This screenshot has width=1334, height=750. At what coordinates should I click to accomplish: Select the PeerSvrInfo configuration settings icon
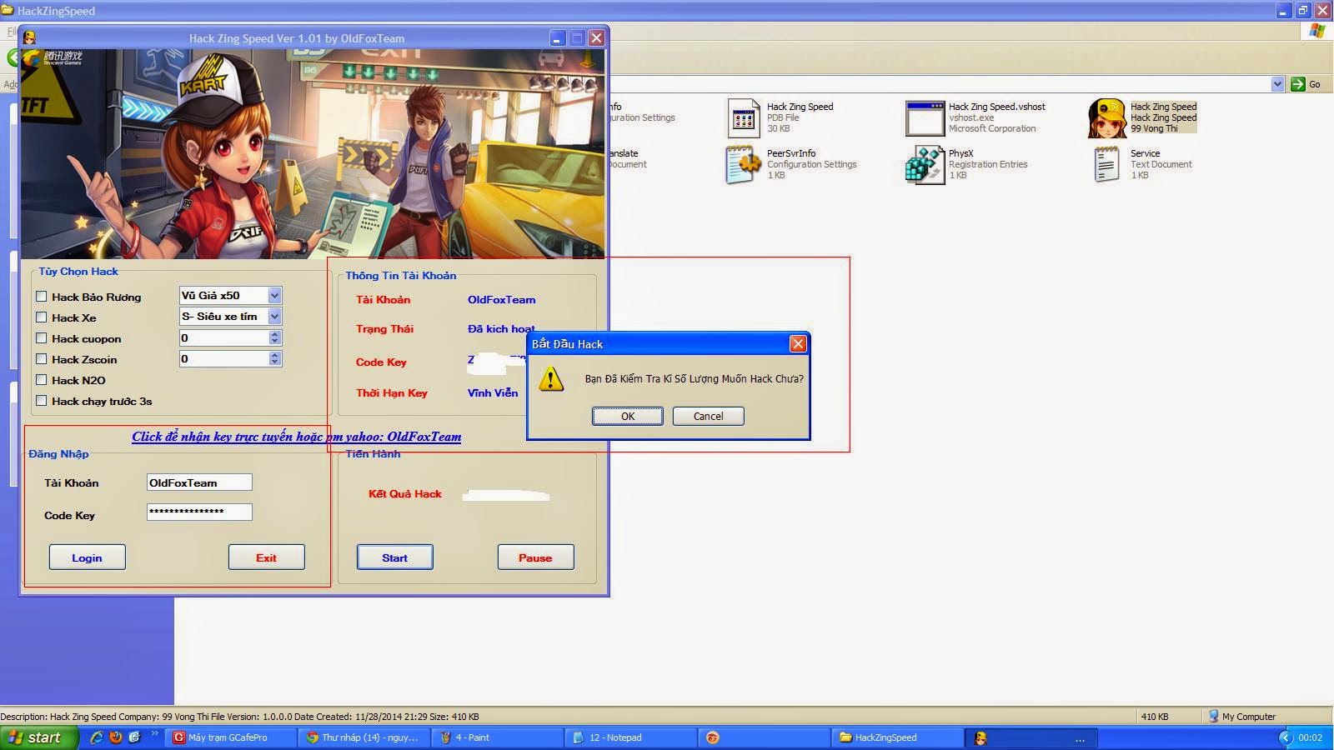[744, 164]
